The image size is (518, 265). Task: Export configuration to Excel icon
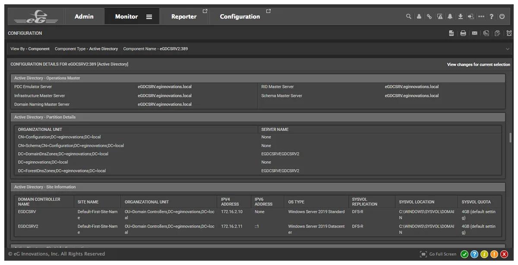point(486,33)
